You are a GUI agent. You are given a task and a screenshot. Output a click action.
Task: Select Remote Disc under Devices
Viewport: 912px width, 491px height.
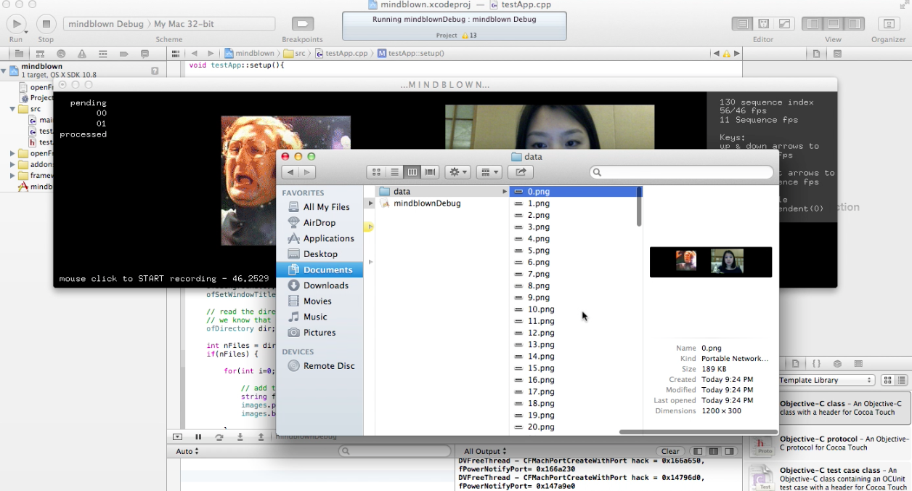pos(319,366)
